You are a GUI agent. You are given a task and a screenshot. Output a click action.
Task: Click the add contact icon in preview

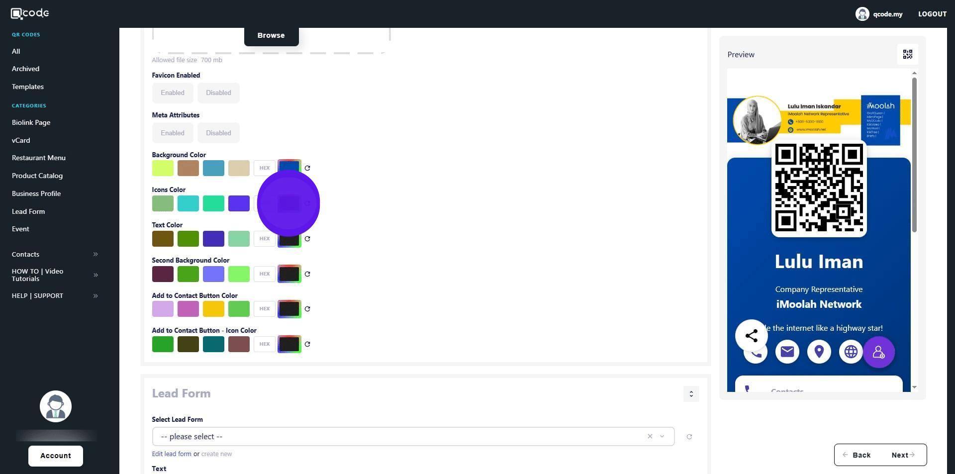(879, 352)
